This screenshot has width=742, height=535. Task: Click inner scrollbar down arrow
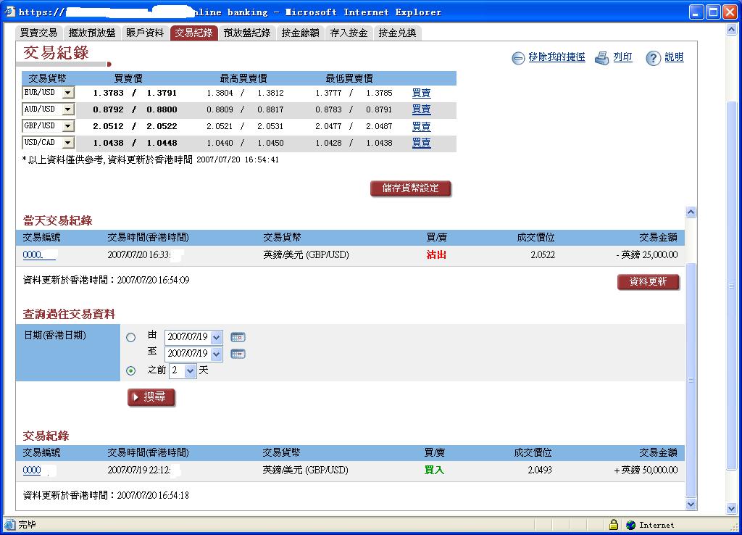point(691,505)
